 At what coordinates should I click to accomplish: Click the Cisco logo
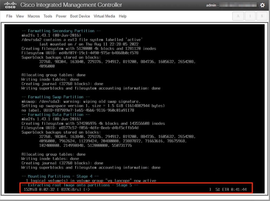point(10,5)
